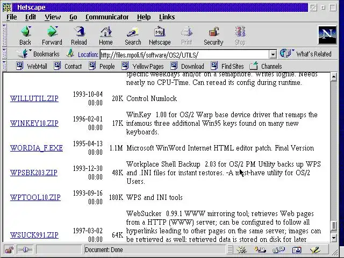Open Newsgroups from component bar

278,249
